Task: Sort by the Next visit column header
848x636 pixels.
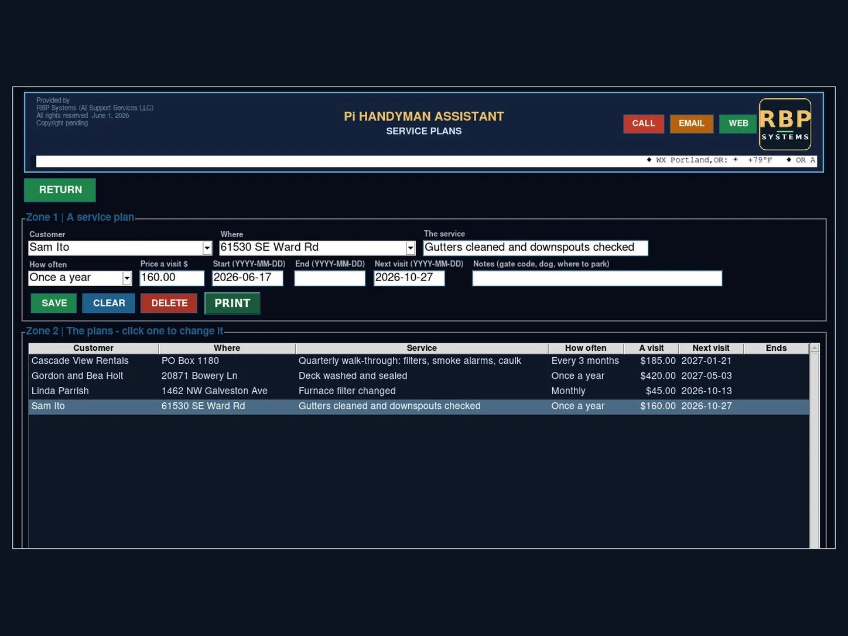Action: (711, 348)
